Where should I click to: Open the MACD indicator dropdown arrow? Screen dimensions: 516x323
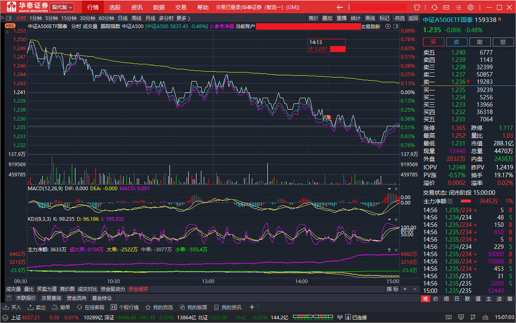click(x=389, y=189)
